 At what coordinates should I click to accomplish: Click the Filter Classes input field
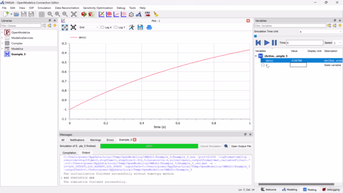pos(20,26)
